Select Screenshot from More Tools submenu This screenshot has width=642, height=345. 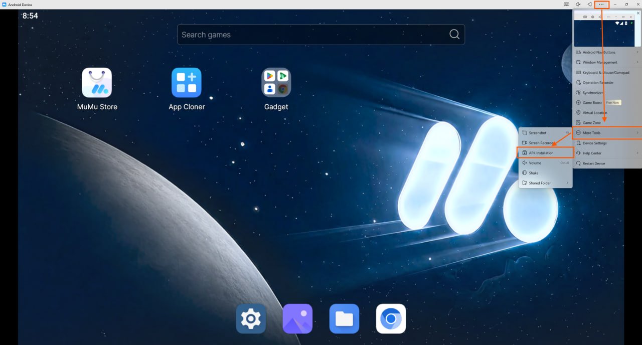tap(545, 133)
